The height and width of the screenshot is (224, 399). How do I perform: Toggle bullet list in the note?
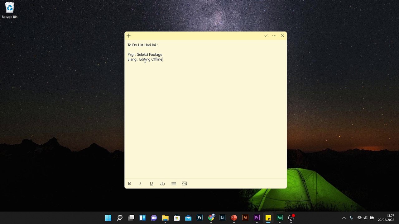click(174, 184)
